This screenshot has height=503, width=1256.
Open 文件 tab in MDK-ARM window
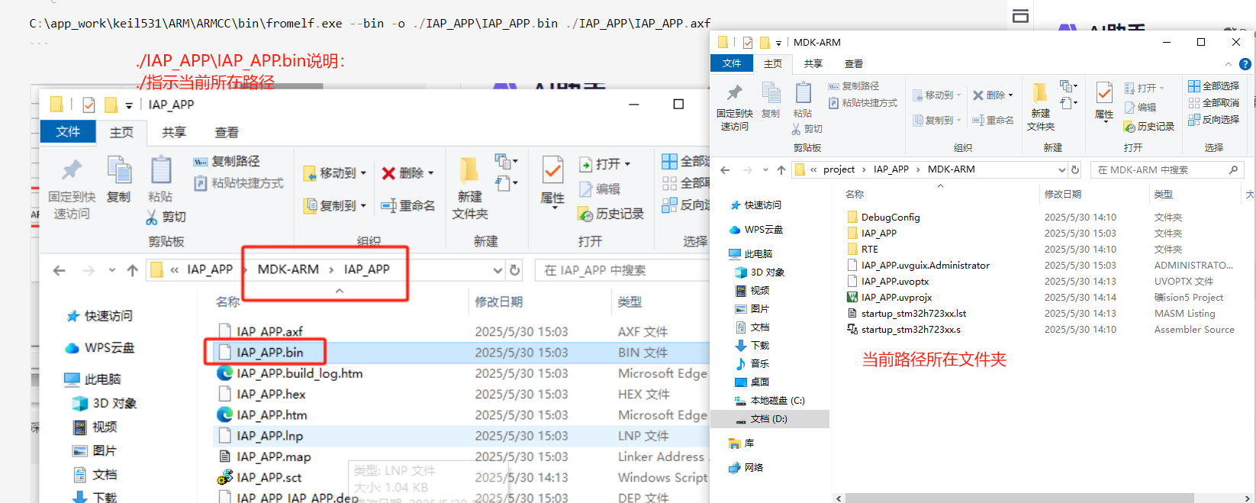pos(732,63)
